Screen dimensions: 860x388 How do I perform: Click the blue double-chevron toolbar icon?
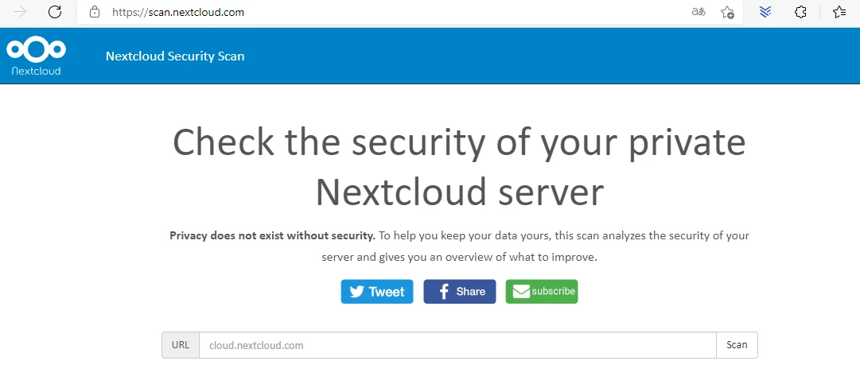pyautogui.click(x=765, y=12)
